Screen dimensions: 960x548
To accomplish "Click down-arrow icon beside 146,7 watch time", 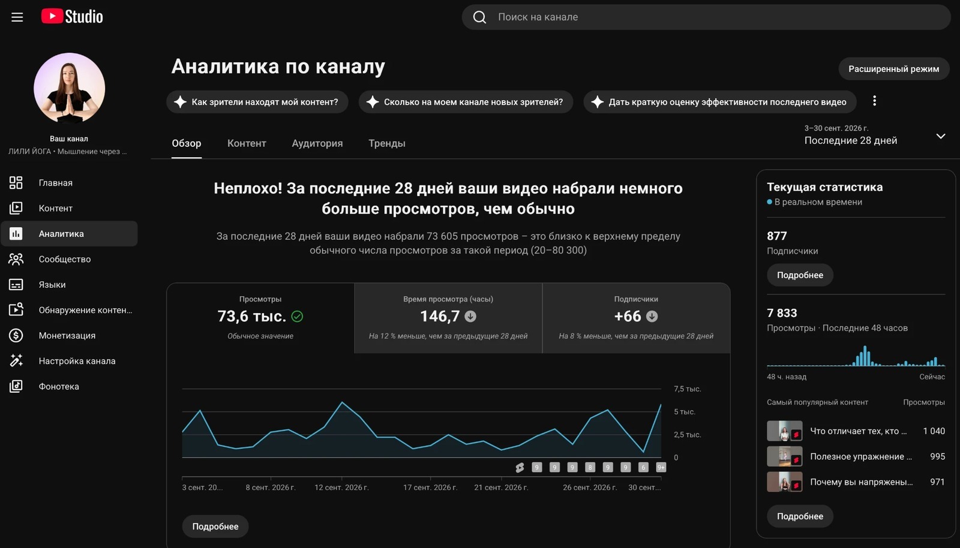I will click(x=470, y=317).
